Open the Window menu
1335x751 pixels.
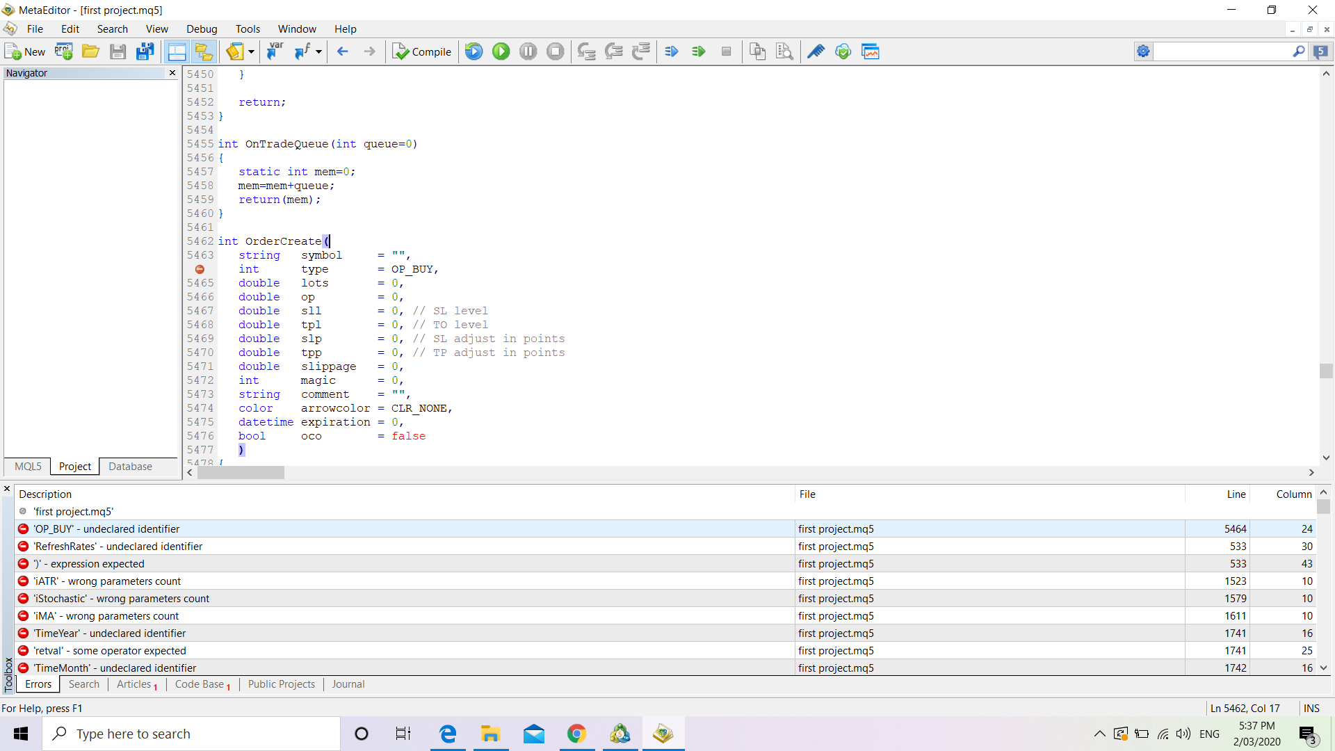coord(297,29)
